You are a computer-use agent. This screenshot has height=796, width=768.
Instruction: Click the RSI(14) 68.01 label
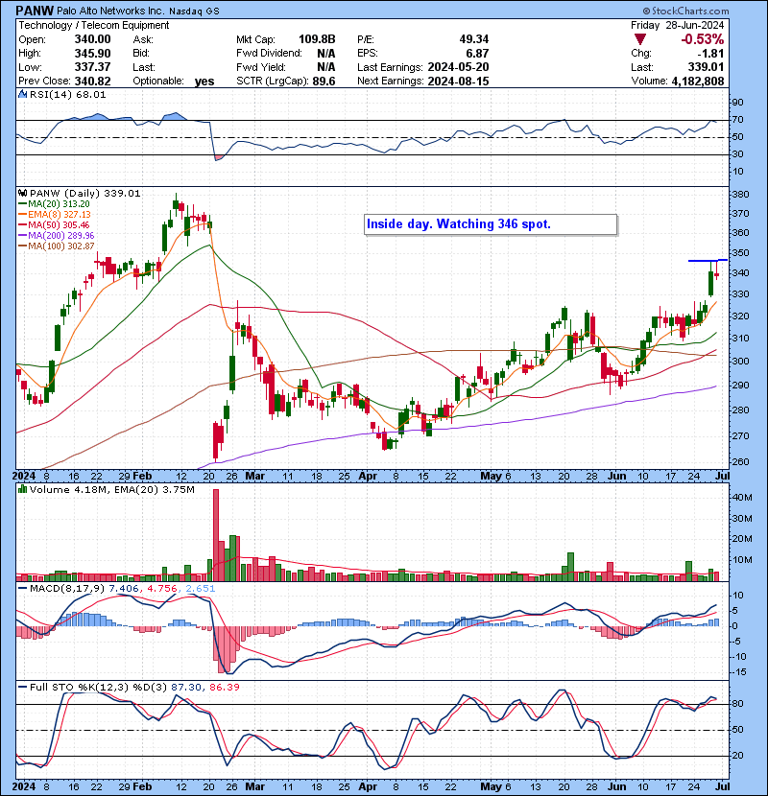(x=67, y=94)
